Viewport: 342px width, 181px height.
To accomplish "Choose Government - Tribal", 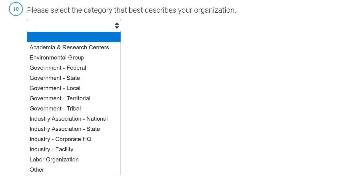I will click(55, 109).
